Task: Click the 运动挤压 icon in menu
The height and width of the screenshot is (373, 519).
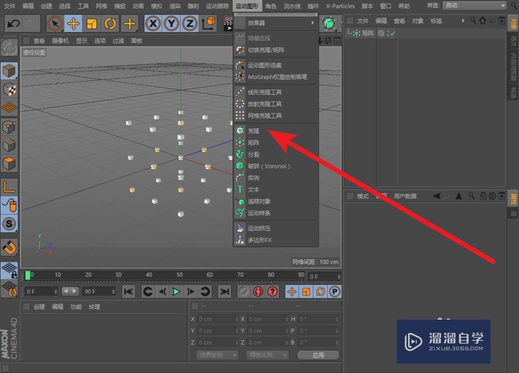Action: (x=240, y=228)
